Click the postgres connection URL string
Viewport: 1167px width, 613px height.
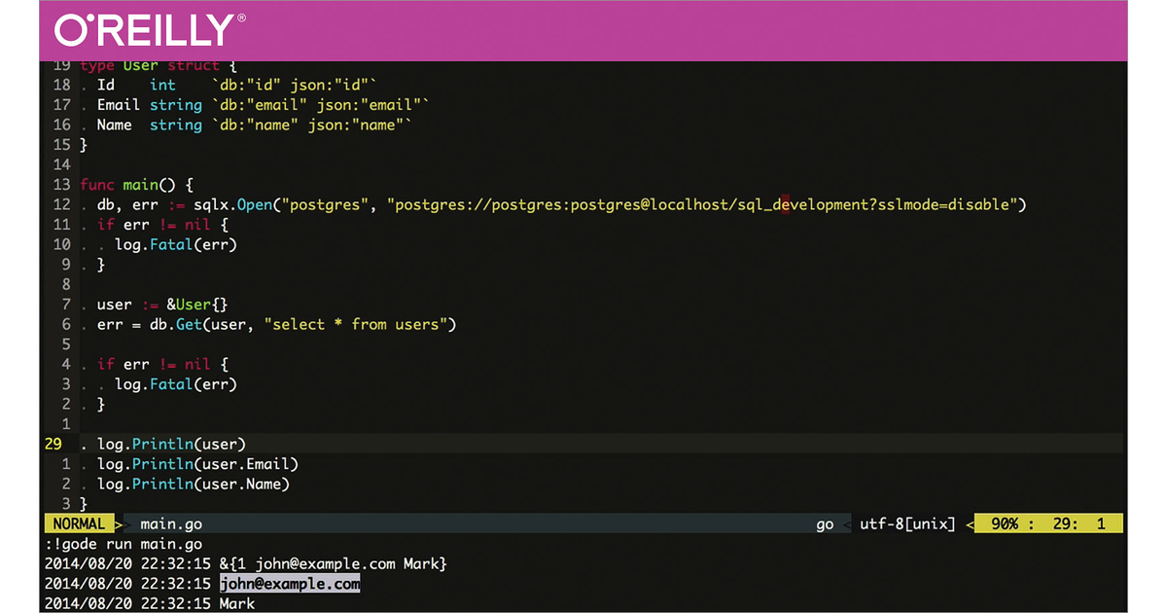pyautogui.click(x=702, y=205)
